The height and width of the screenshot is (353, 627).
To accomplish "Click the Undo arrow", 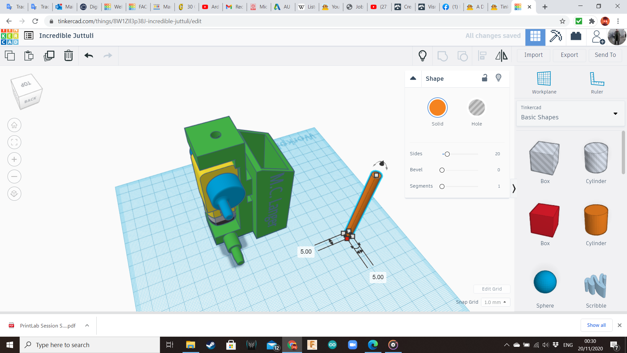I will pos(89,56).
